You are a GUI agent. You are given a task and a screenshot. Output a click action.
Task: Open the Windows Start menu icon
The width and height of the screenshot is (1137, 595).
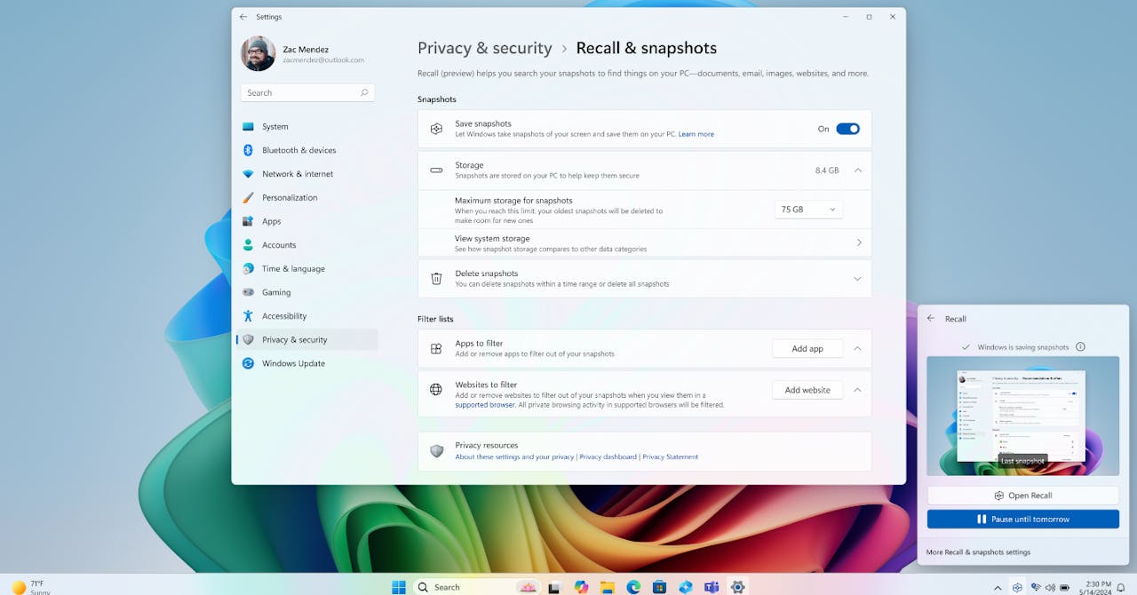pos(399,587)
